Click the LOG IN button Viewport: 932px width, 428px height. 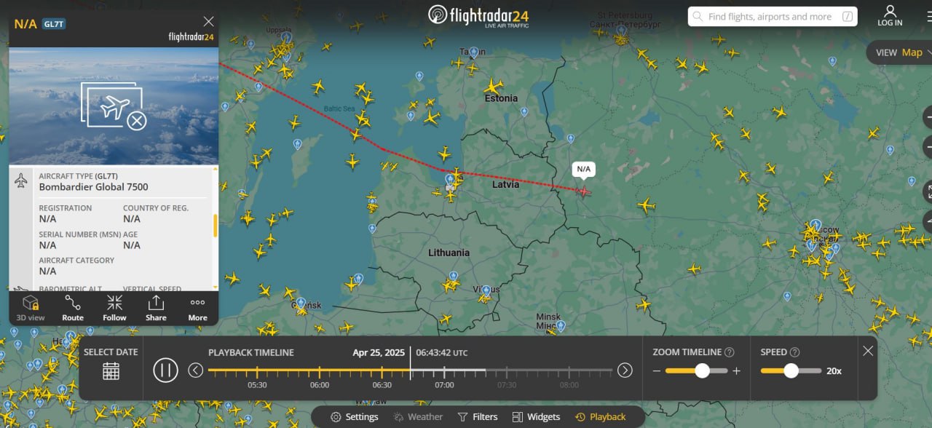(890, 16)
